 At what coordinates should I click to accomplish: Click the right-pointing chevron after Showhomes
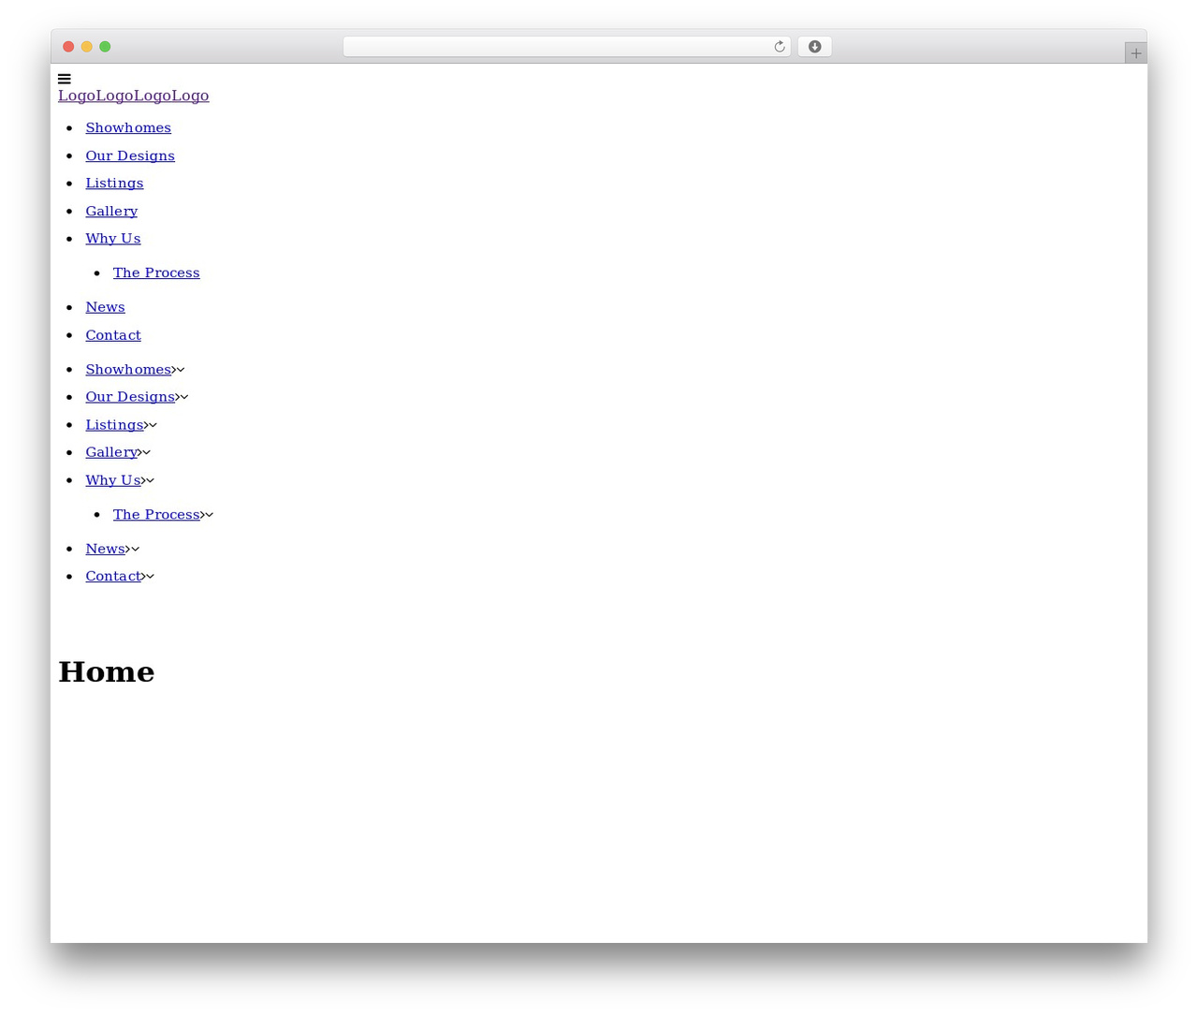click(174, 370)
